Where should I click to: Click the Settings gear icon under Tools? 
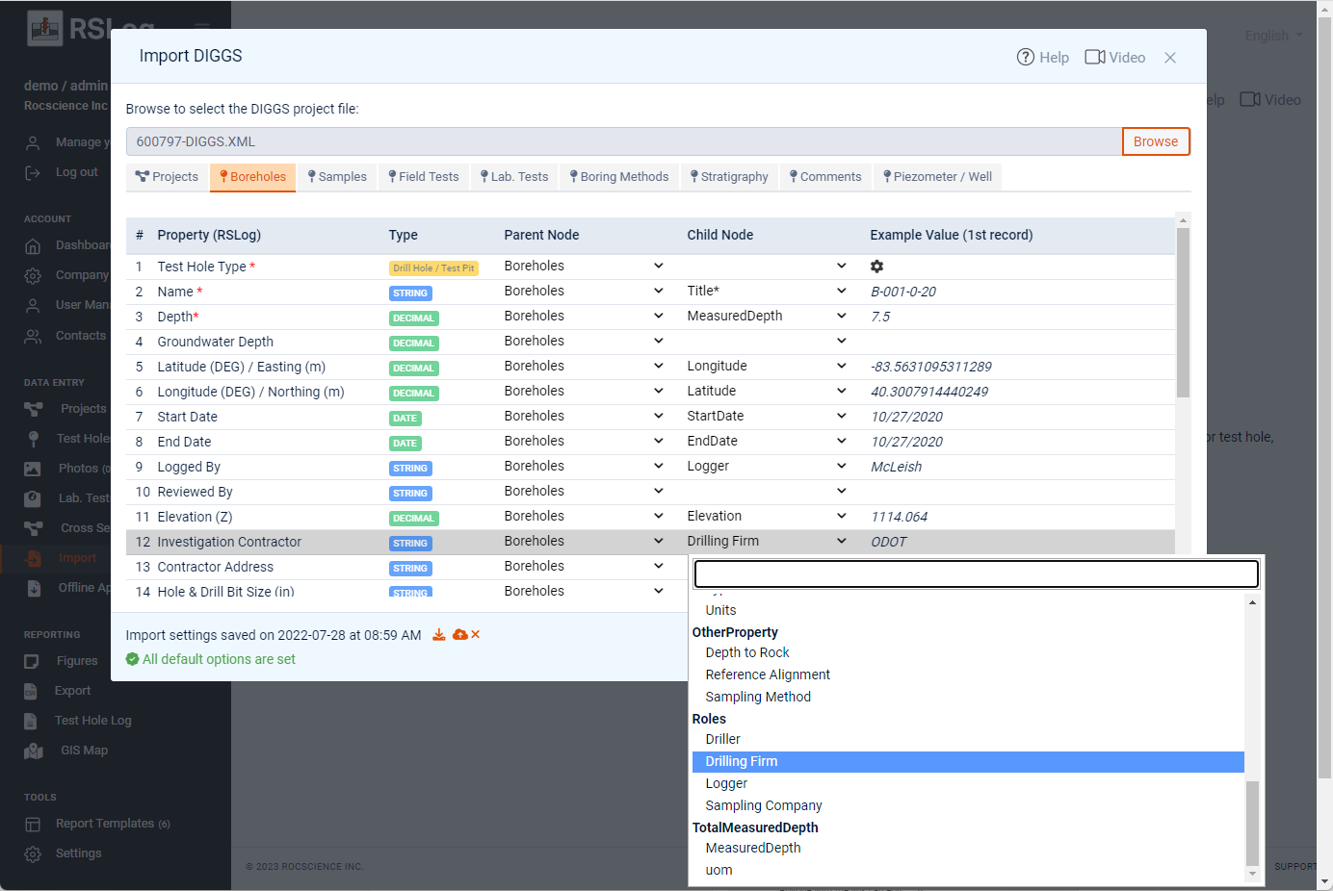[x=33, y=854]
